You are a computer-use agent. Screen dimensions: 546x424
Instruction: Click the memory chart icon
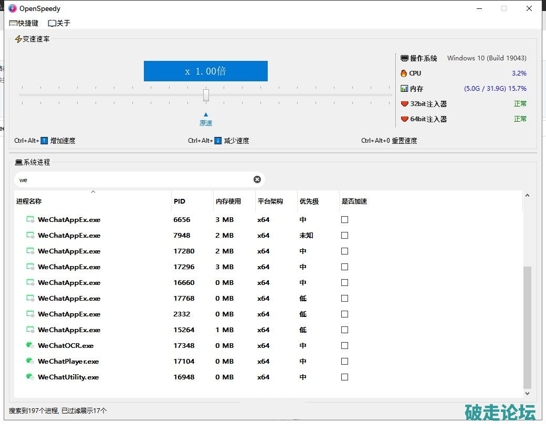[x=404, y=89]
